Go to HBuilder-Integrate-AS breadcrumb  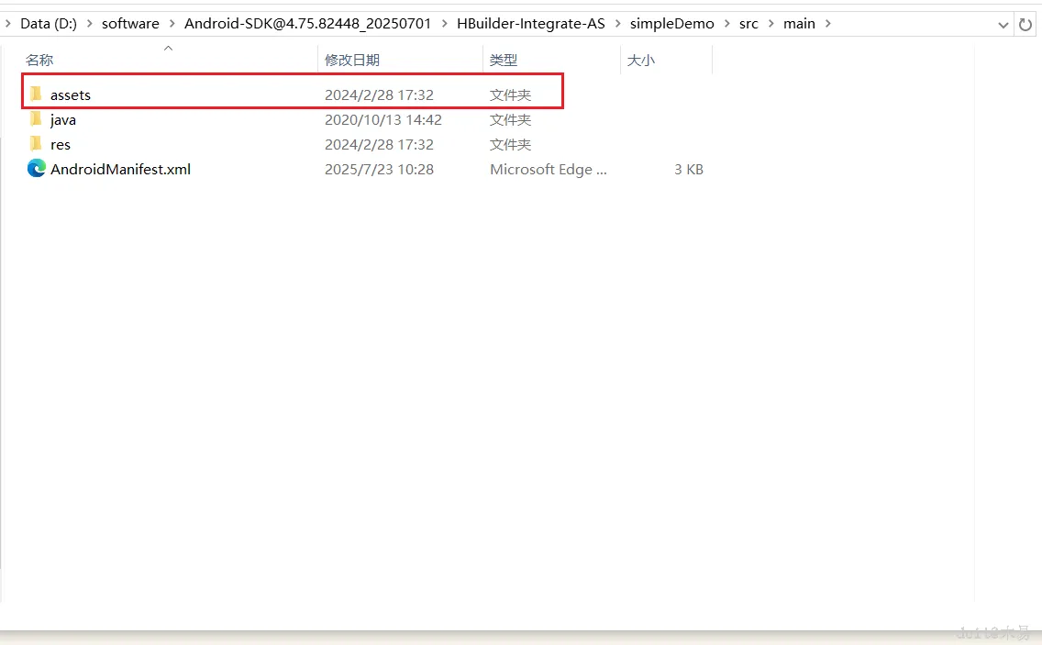click(531, 24)
